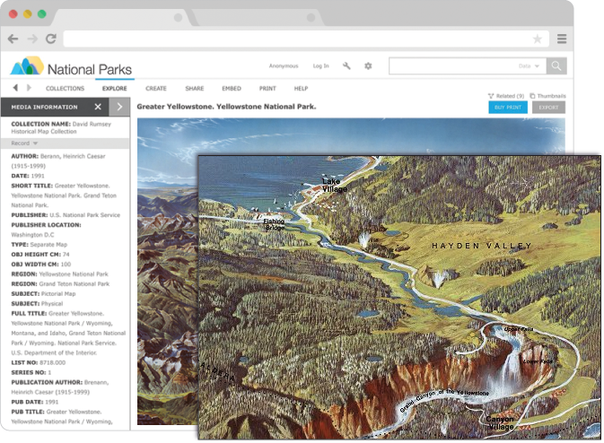Close the Media Information panel
Image resolution: width=604 pixels, height=443 pixels.
coord(98,107)
